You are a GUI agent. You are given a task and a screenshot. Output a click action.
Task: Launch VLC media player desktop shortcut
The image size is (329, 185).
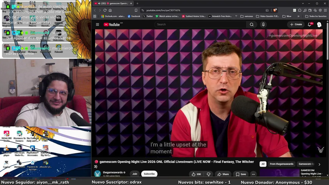tap(6, 151)
